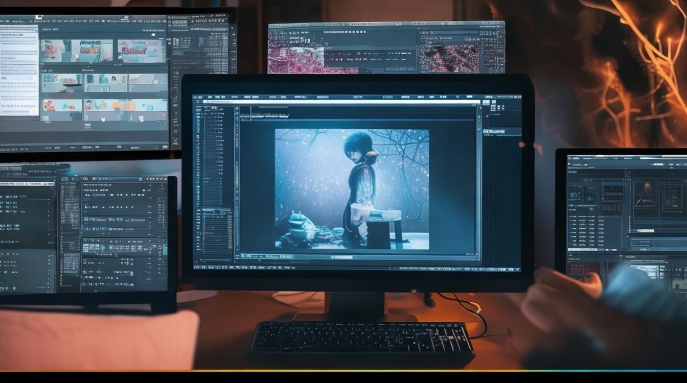Viewport: 687px width, 383px height.
Task: Select the top row in the central editor's left list panel
Action: tap(210, 108)
